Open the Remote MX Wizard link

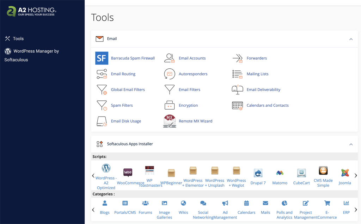pyautogui.click(x=196, y=121)
